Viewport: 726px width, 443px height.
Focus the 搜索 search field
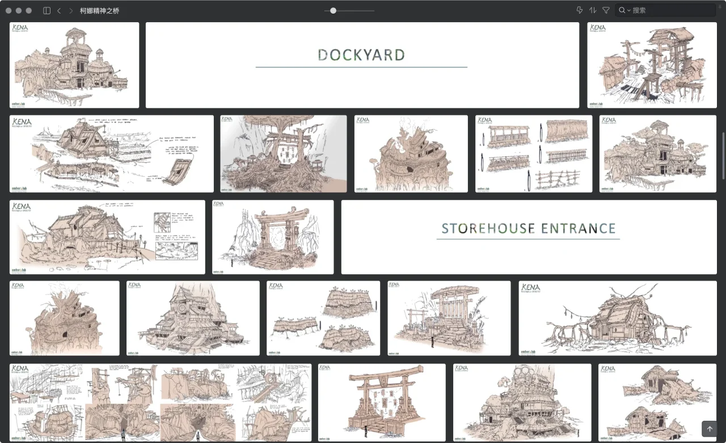click(665, 10)
